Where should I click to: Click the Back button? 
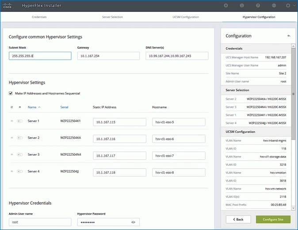coord(238,219)
